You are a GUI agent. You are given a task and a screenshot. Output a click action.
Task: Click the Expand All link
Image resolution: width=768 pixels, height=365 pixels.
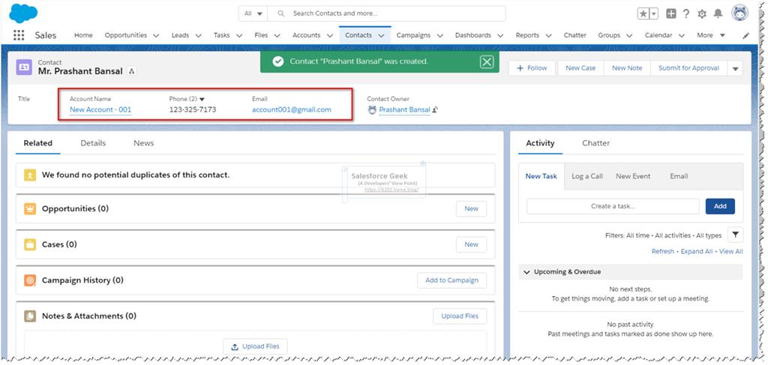697,252
